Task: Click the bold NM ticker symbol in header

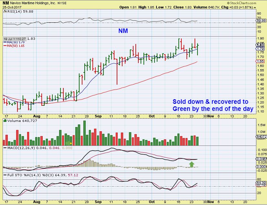Action: [6, 3]
